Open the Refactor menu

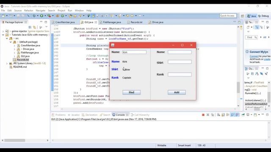click(28, 11)
